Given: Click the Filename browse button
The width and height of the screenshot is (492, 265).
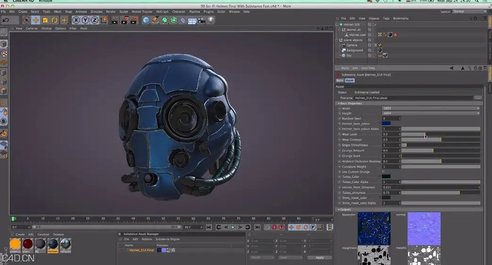Looking at the screenshot, I should pos(478,98).
